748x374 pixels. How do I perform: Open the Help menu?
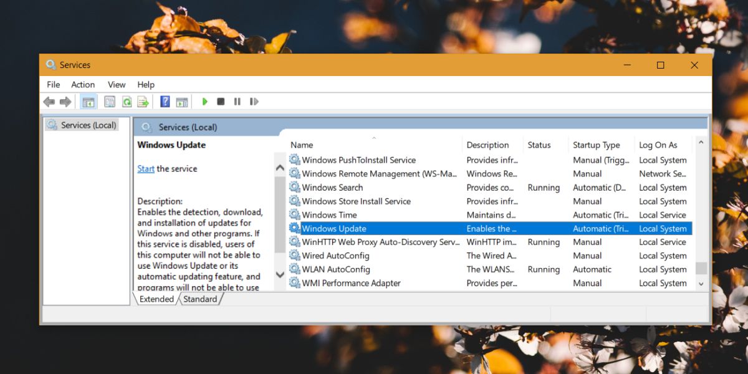(x=146, y=85)
